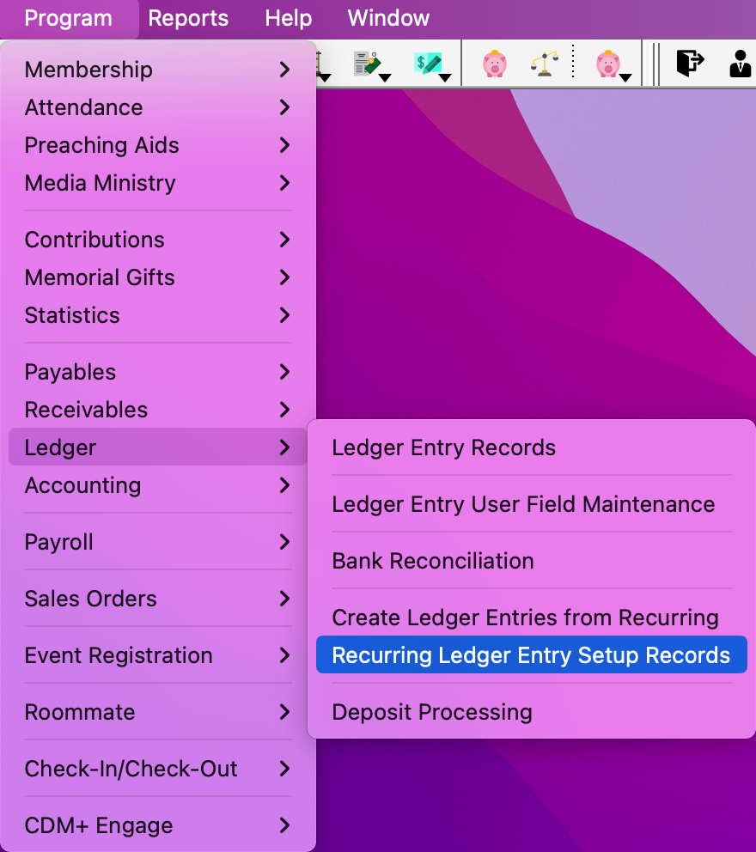The height and width of the screenshot is (852, 756).
Task: Select Ledger Entry Records
Action: (444, 447)
